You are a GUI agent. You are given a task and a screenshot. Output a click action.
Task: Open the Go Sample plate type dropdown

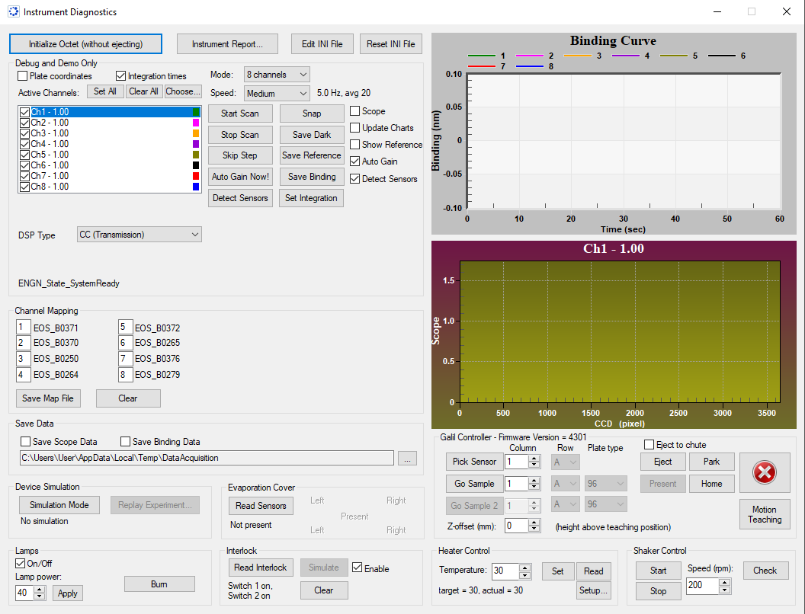click(x=606, y=484)
